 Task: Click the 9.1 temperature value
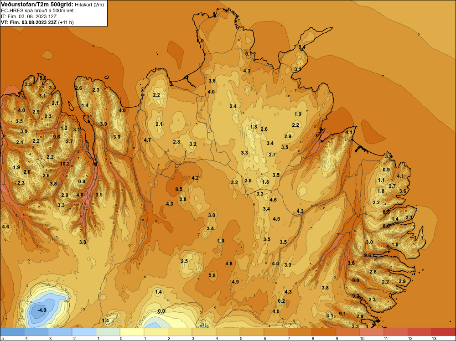pyautogui.click(x=342, y=314)
